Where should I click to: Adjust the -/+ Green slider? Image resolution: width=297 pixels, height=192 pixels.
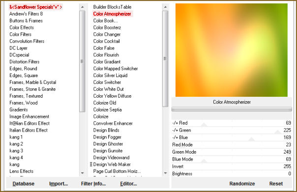[x=232, y=130]
